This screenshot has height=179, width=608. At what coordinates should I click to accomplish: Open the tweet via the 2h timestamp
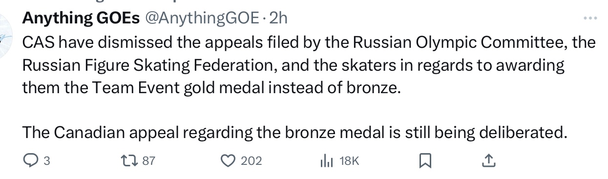278,19
